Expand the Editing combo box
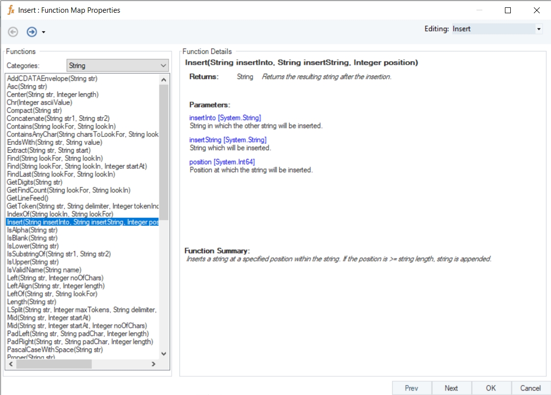The image size is (551, 395). (539, 29)
